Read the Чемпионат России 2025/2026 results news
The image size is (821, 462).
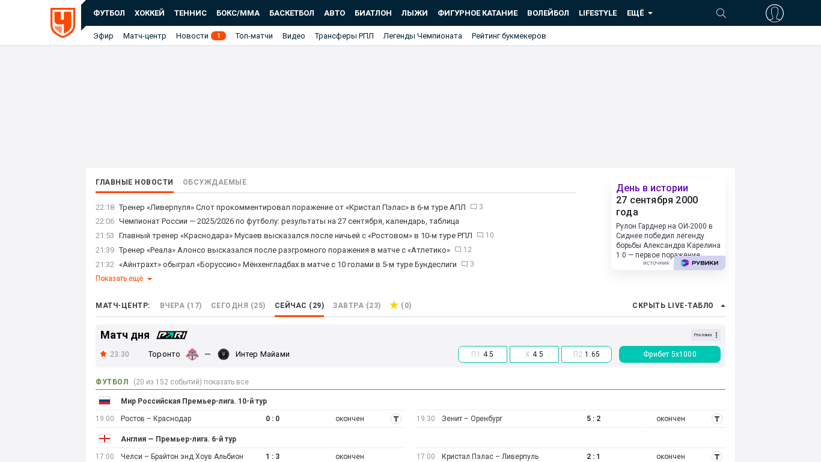tap(289, 221)
